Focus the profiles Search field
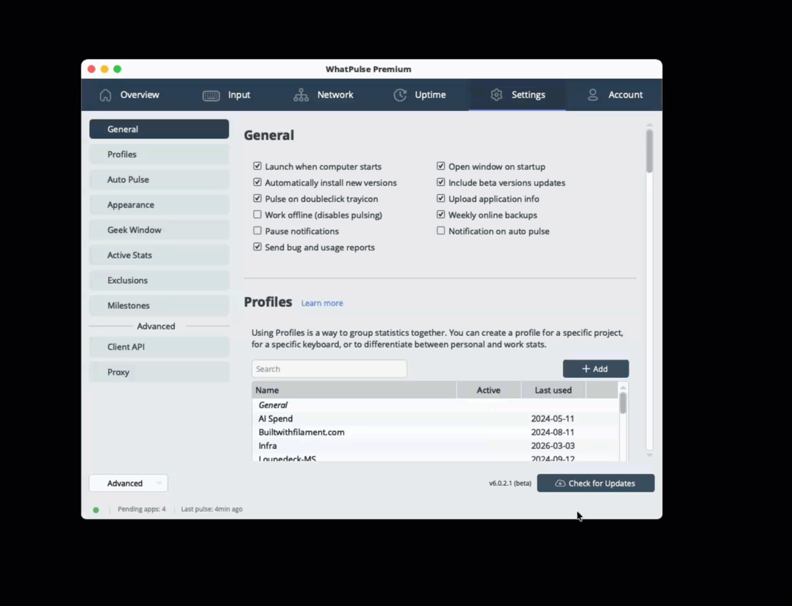 point(329,369)
